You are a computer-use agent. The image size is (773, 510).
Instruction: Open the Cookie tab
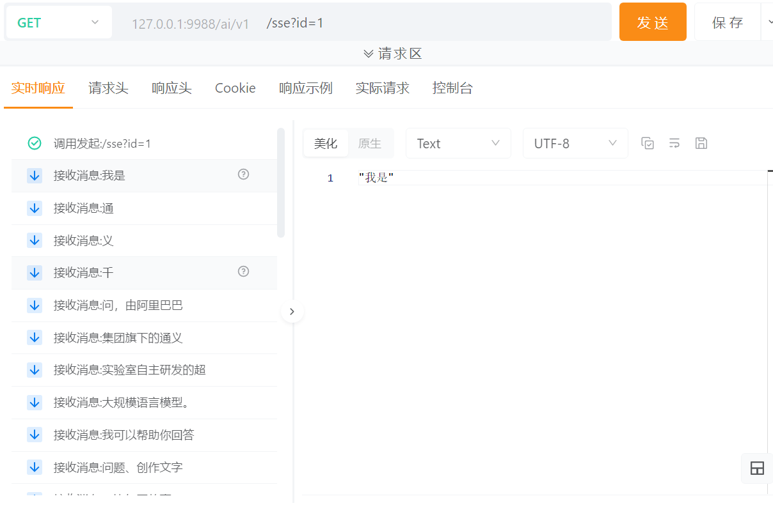pos(235,88)
